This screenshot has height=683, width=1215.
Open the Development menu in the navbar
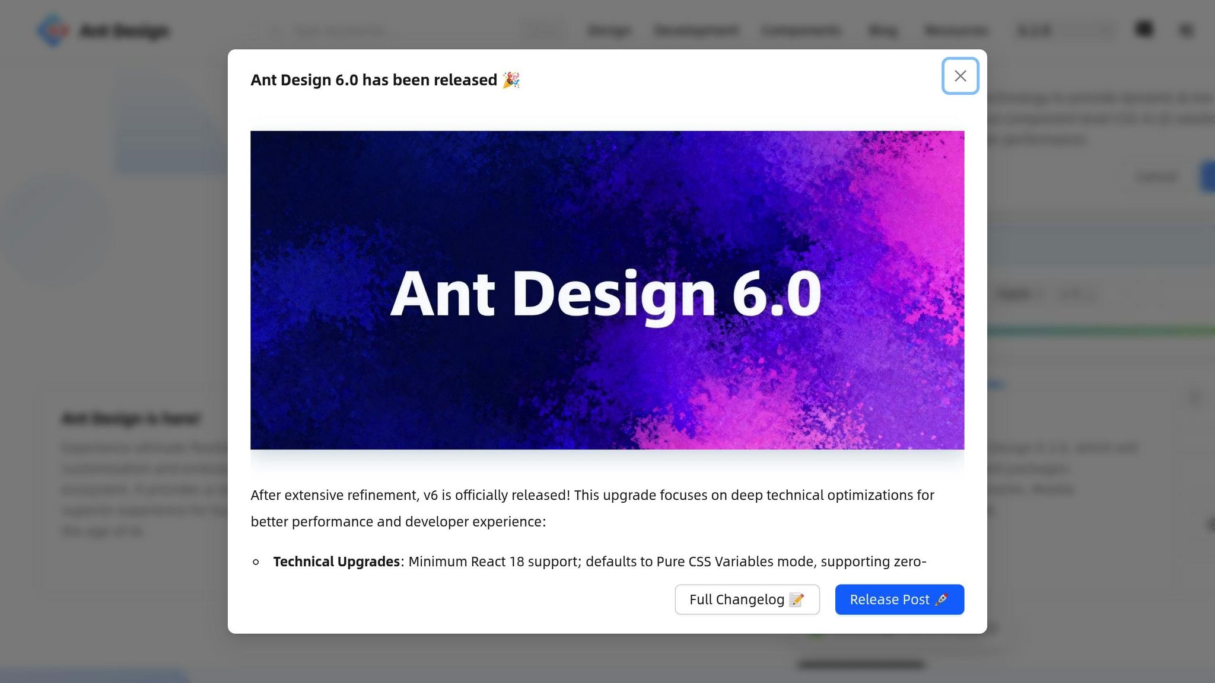pyautogui.click(x=696, y=30)
